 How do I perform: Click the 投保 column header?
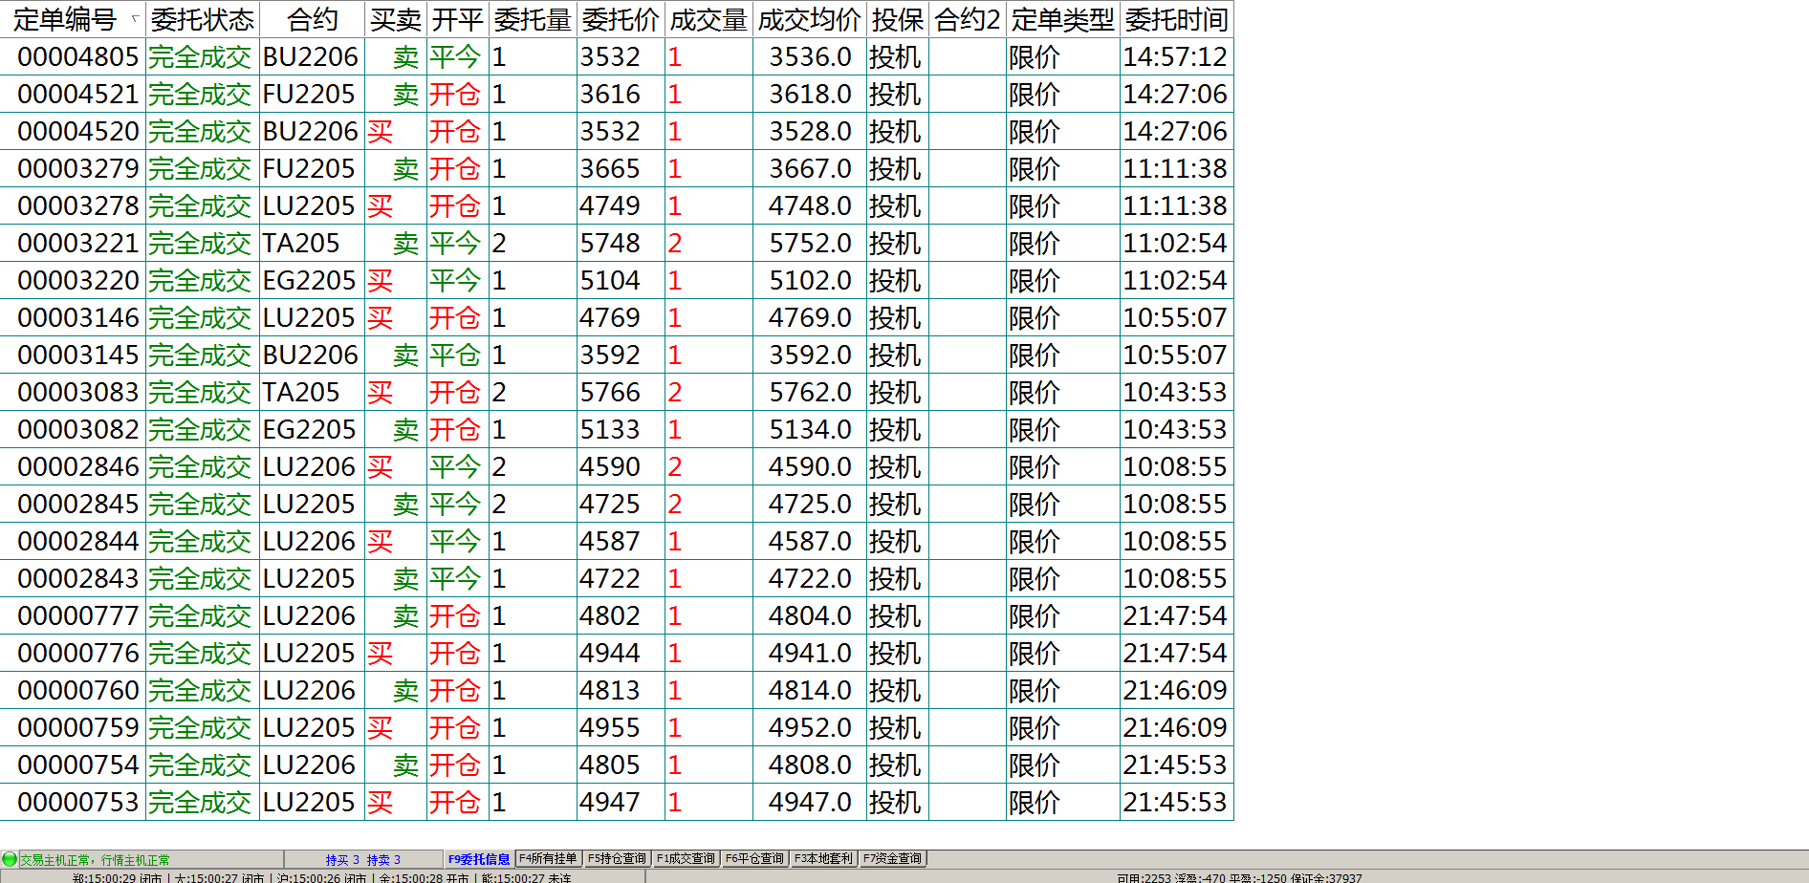tap(897, 19)
